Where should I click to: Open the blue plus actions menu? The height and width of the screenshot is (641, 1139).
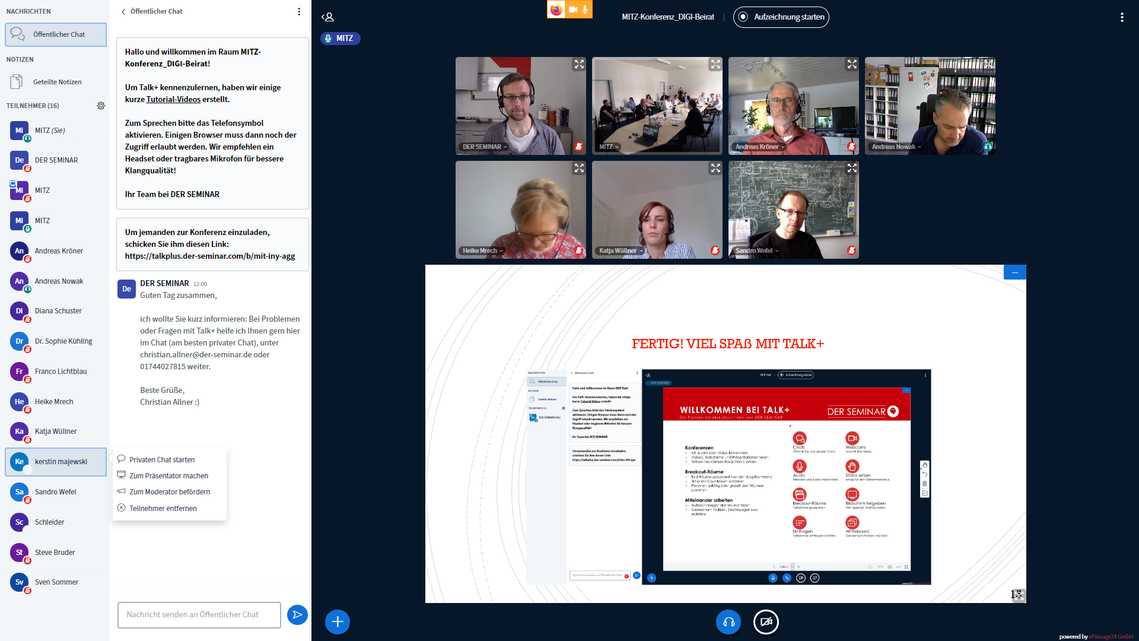pos(338,621)
